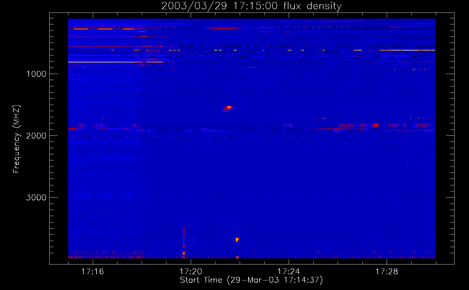Click the orange burst near 17:22 at high frequency
This screenshot has width=469, height=290.
point(237,240)
